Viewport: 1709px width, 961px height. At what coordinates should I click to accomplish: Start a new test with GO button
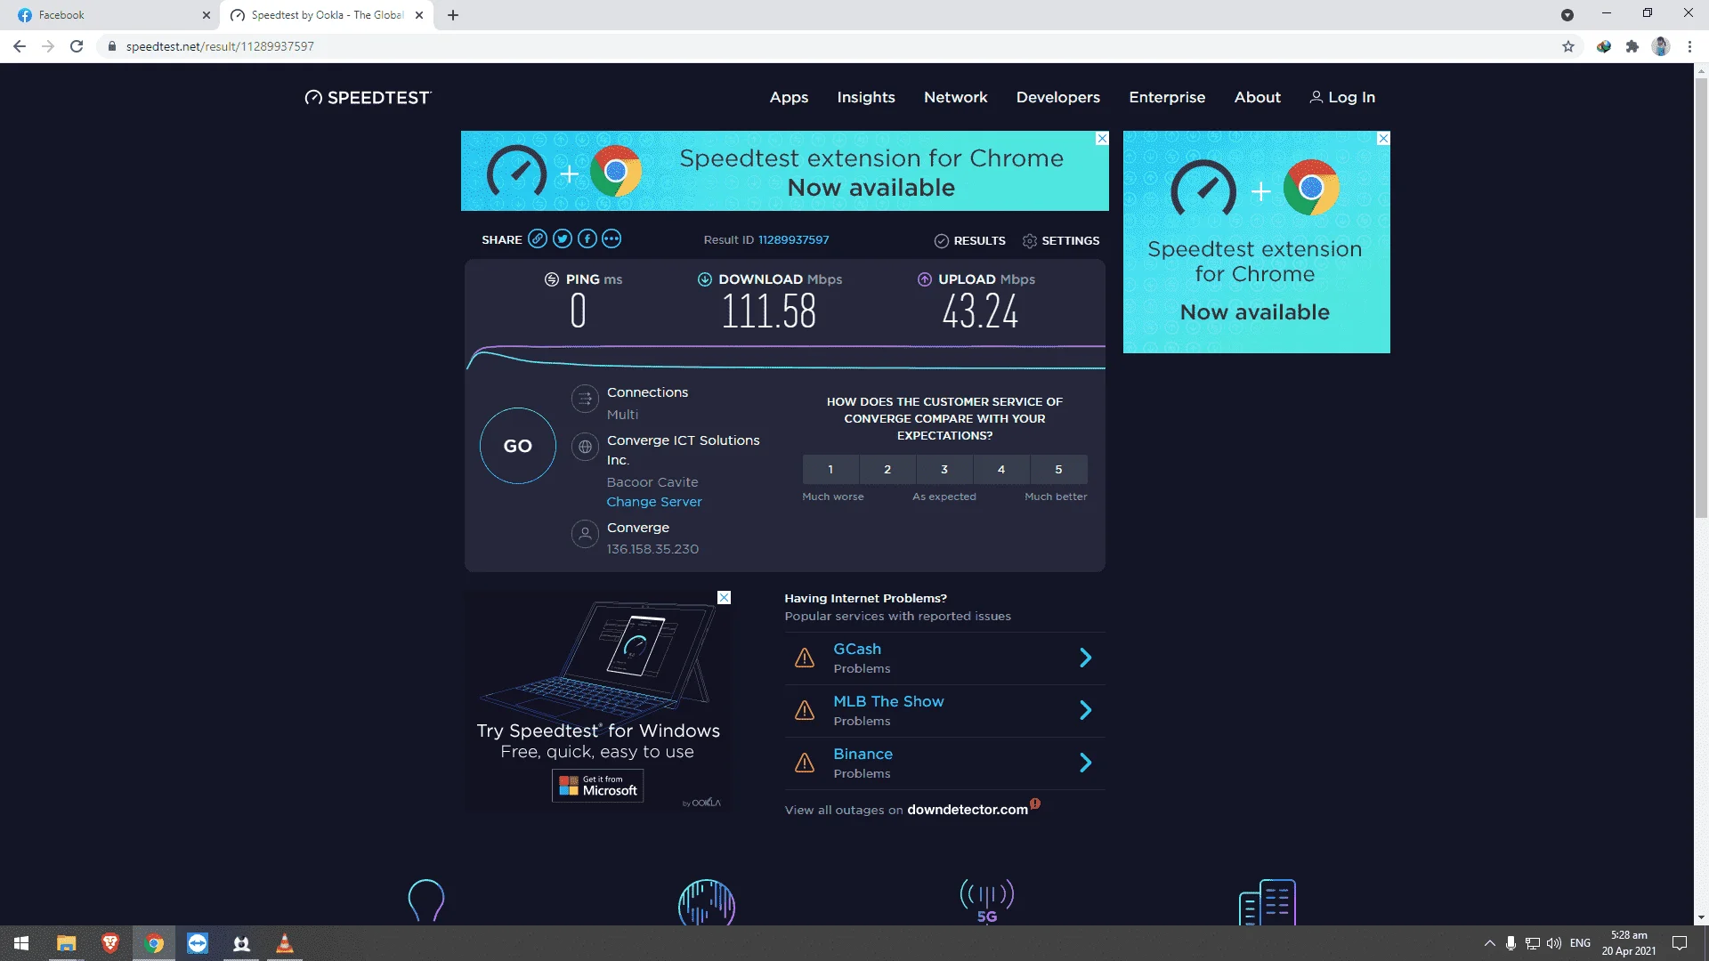pyautogui.click(x=518, y=446)
